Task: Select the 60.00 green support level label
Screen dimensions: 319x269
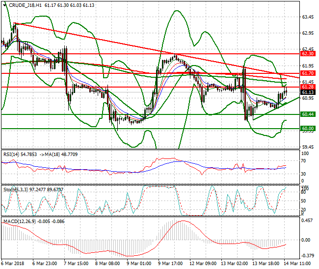Action: point(308,129)
